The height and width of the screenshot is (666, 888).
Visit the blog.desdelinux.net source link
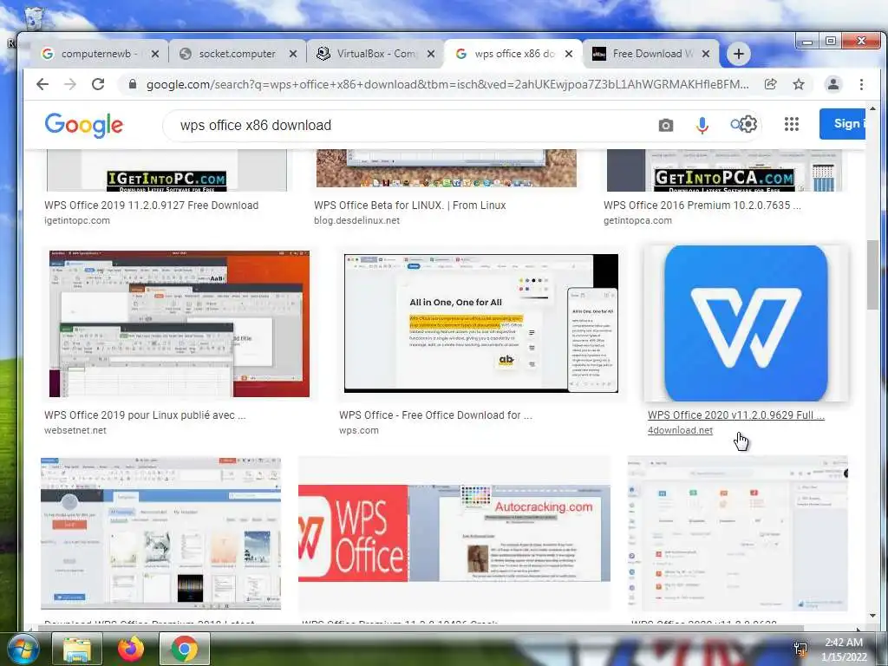[x=356, y=220]
